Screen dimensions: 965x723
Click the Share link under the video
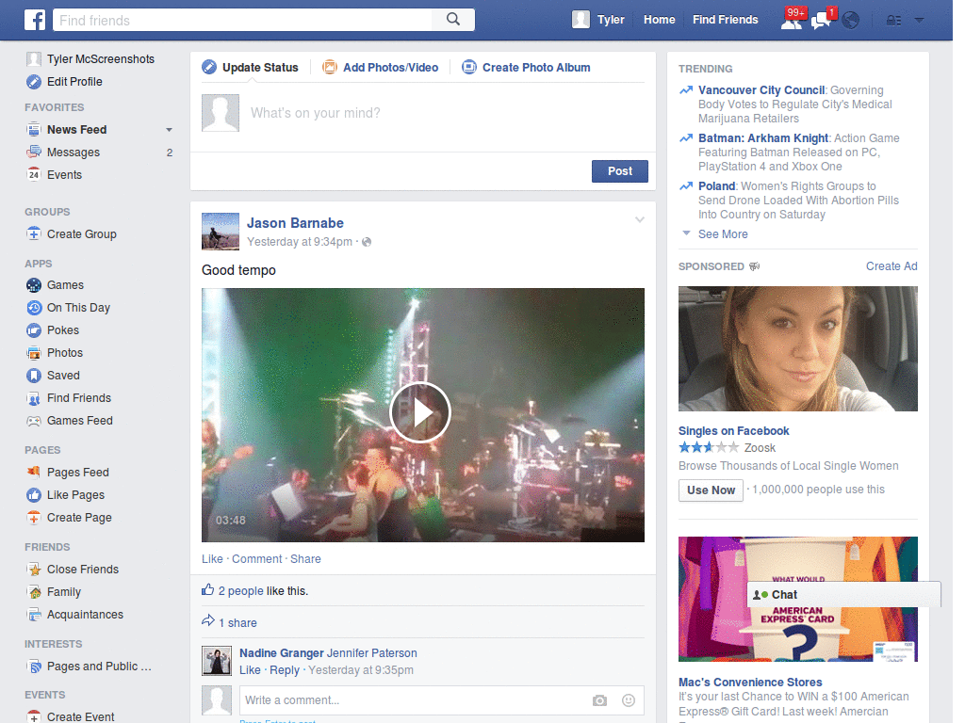[305, 559]
